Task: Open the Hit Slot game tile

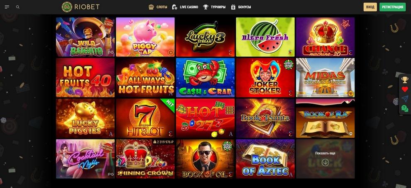Action: tap(145, 118)
